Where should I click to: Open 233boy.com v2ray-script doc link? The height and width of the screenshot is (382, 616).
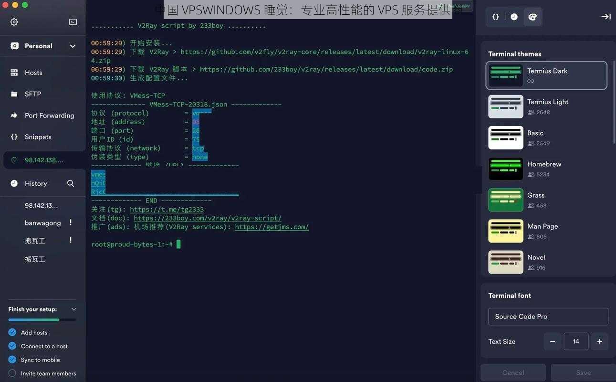[x=208, y=218]
